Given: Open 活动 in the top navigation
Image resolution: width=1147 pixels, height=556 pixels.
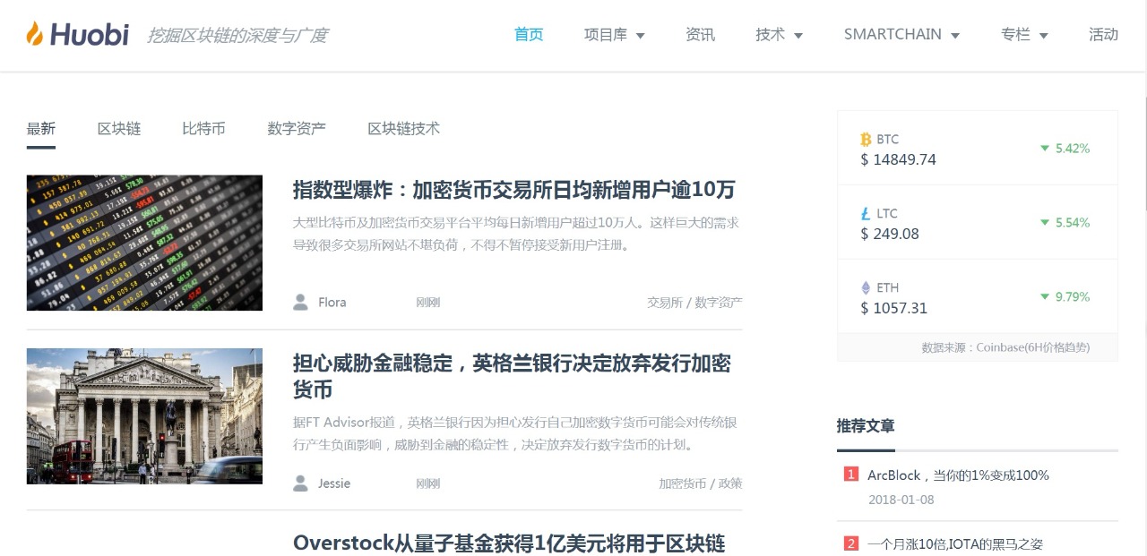Looking at the screenshot, I should 1103,35.
